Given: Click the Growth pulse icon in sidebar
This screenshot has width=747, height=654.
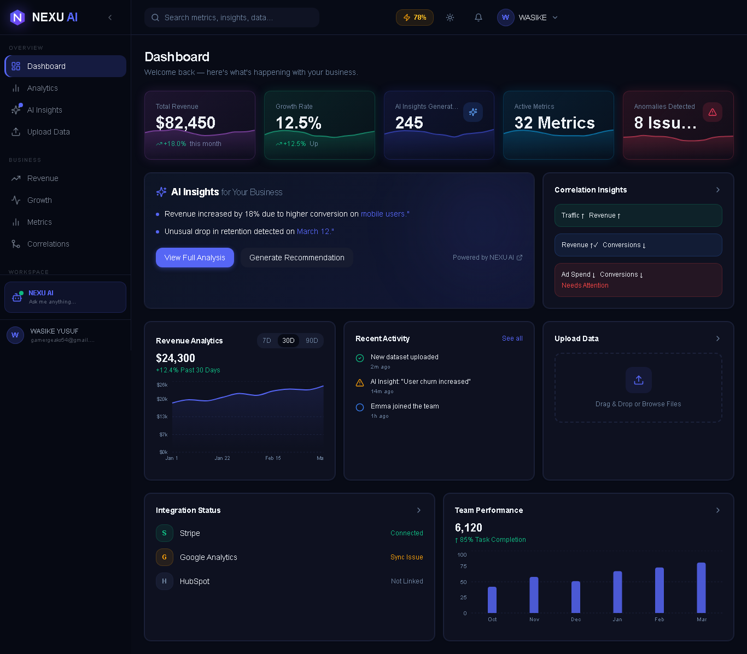Looking at the screenshot, I should (x=16, y=200).
